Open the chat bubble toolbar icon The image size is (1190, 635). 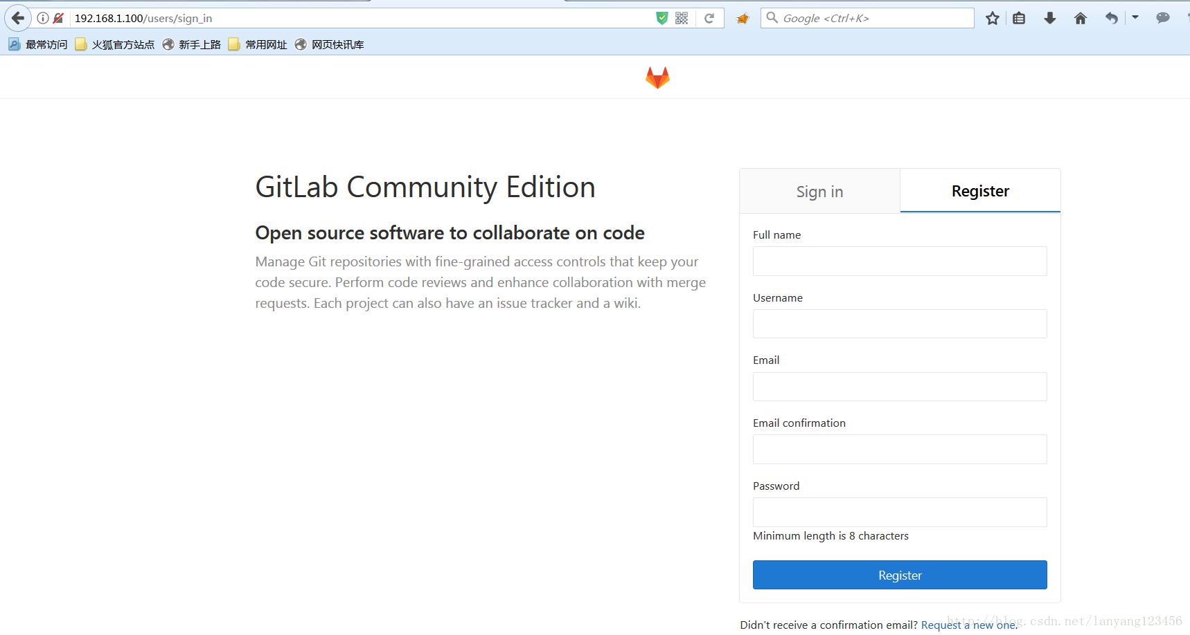coord(1163,18)
